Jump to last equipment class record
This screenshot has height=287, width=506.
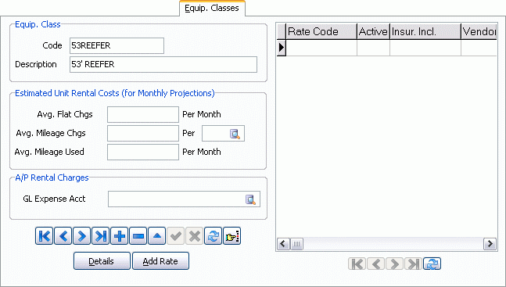click(x=100, y=236)
